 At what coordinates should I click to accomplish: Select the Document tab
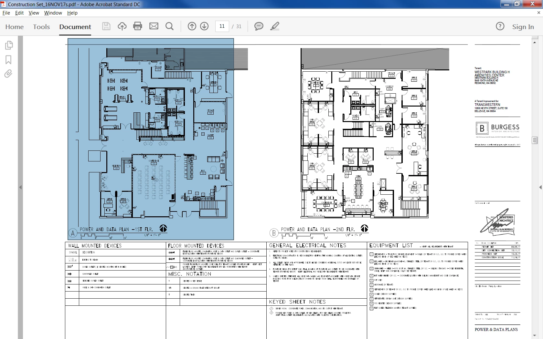pos(75,27)
